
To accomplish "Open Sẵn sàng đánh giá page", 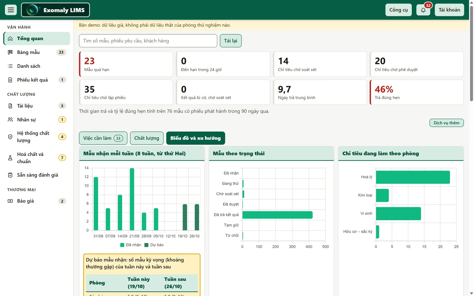I will click(x=37, y=175).
